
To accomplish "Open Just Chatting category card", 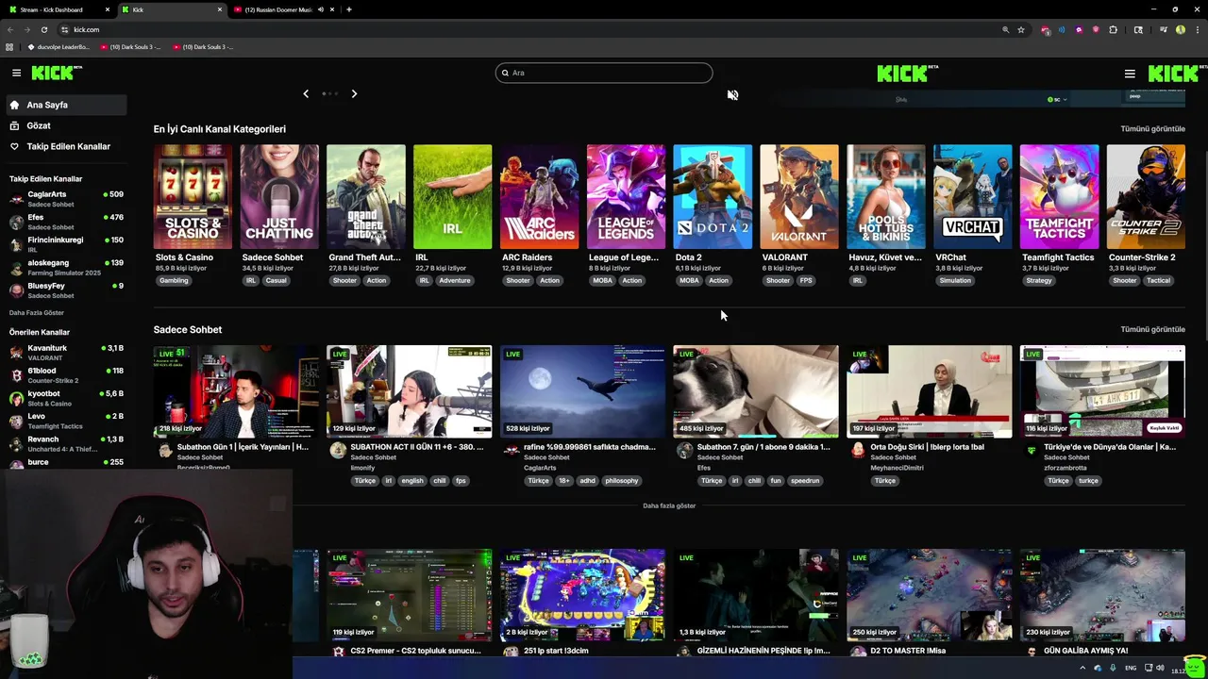I will [279, 197].
